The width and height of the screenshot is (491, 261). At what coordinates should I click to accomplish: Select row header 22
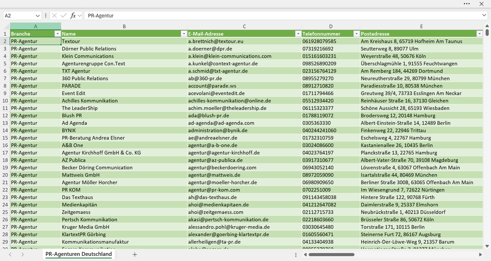pyautogui.click(x=5, y=190)
